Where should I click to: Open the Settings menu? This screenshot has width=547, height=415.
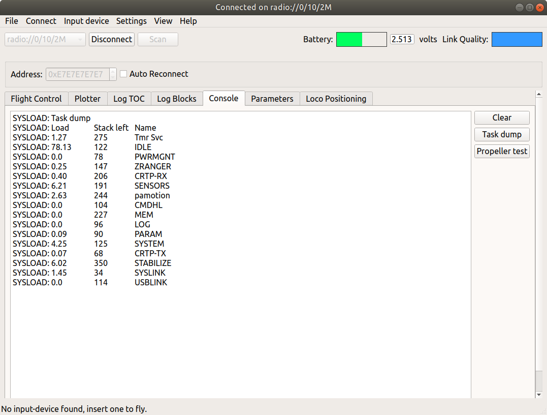coord(131,21)
